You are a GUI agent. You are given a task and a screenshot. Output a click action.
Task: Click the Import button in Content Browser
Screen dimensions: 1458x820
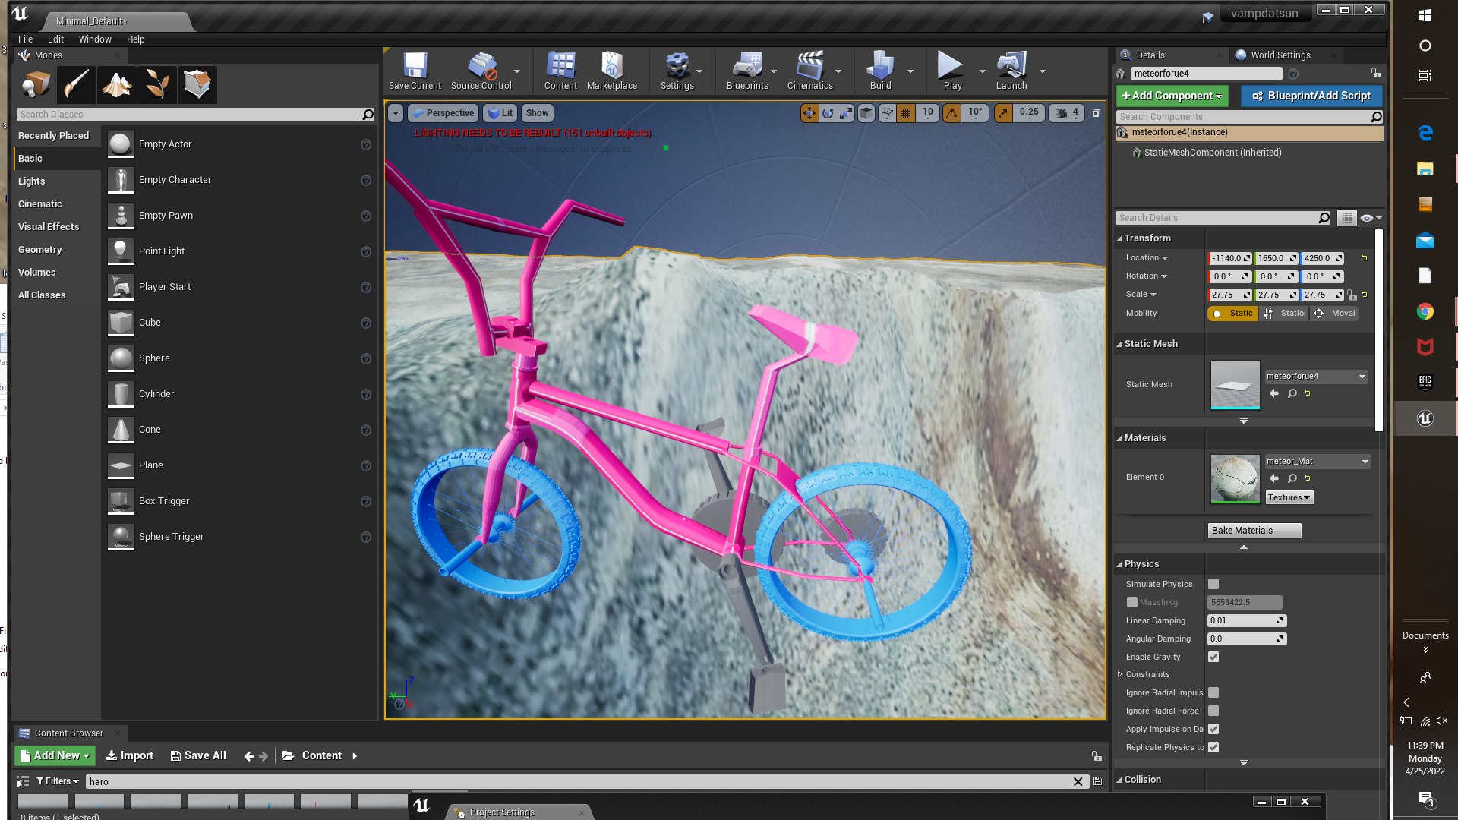[x=130, y=755]
